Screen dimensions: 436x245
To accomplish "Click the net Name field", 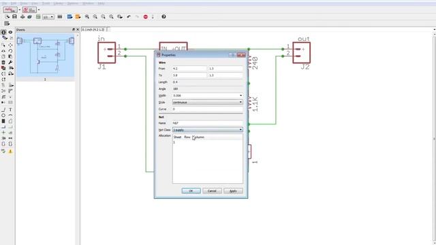I will pyautogui.click(x=207, y=122).
